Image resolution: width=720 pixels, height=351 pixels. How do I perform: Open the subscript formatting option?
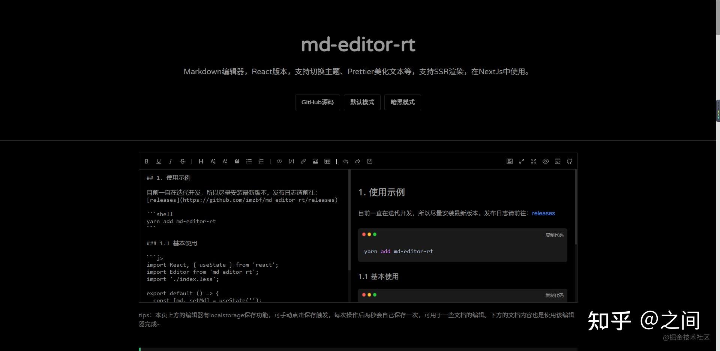tap(213, 161)
